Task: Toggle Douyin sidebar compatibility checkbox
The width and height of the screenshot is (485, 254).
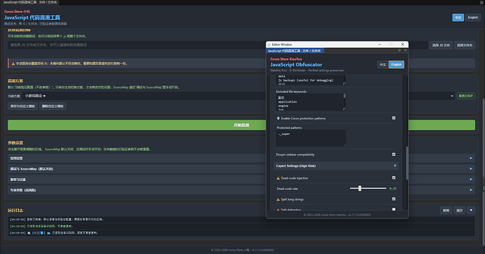Action: click(394, 154)
